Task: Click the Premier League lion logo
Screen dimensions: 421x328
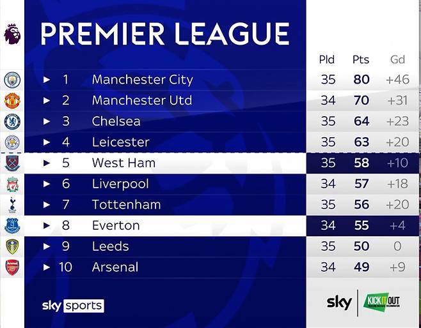Action: pyautogui.click(x=12, y=34)
